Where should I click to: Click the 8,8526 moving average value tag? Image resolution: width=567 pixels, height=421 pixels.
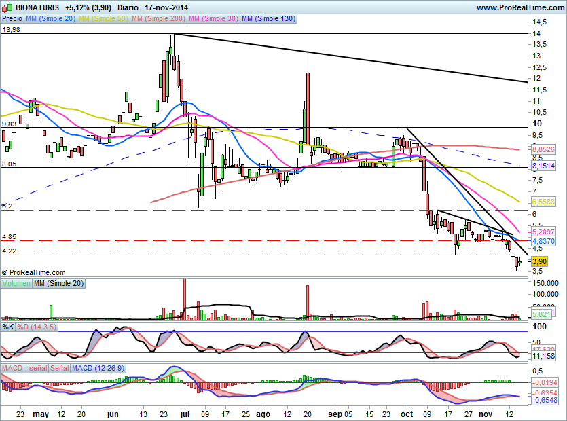[x=543, y=149]
